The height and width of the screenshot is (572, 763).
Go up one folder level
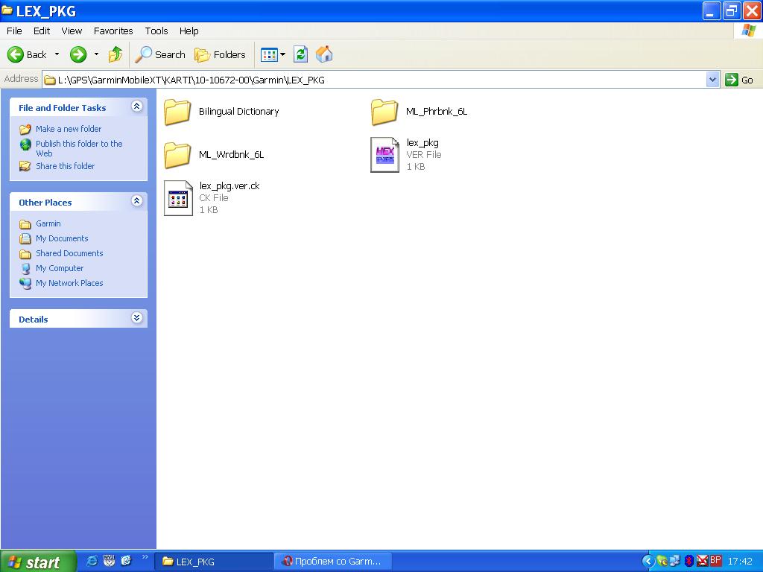click(115, 54)
